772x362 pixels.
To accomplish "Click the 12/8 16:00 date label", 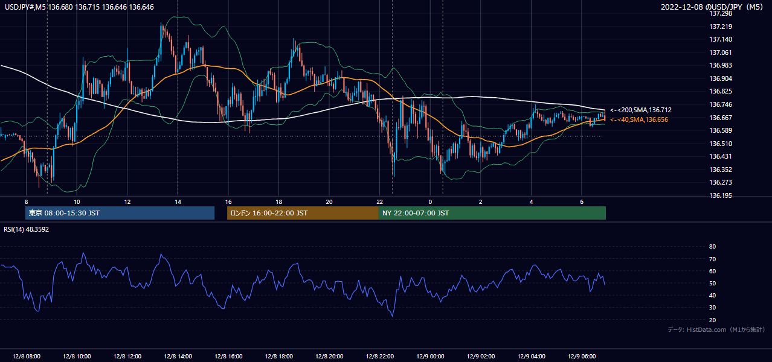I will (228, 356).
